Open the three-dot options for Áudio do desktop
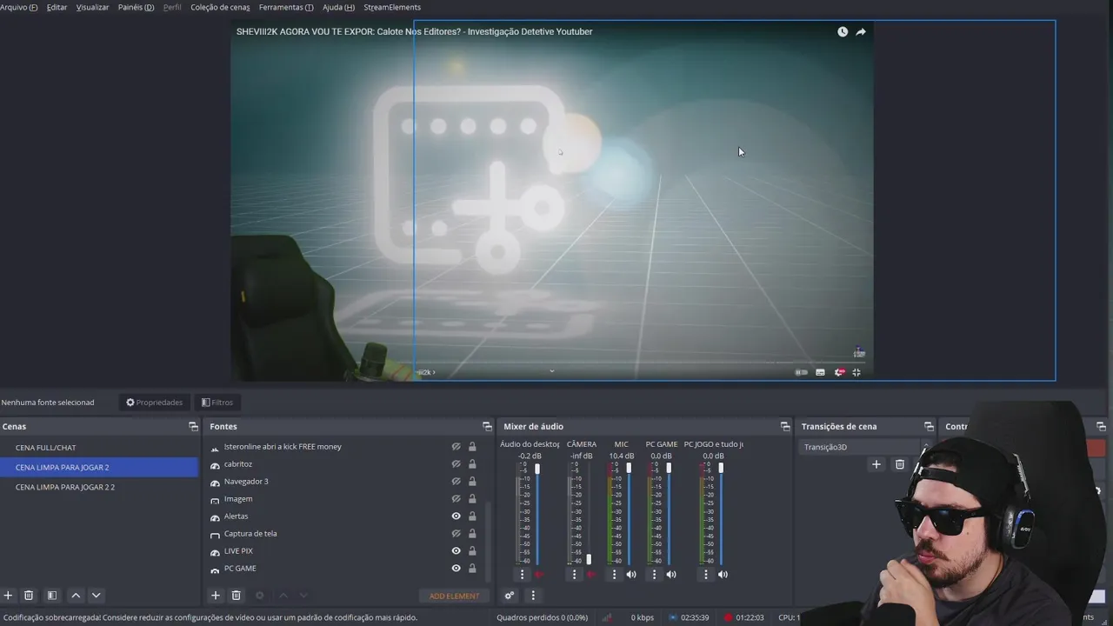This screenshot has width=1113, height=626. [x=522, y=575]
